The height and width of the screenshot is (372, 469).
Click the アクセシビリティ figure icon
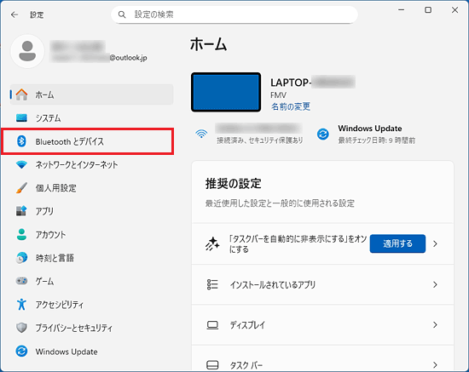[21, 304]
